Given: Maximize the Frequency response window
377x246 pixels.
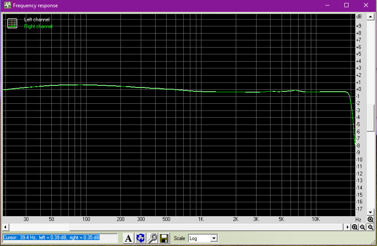Looking at the screenshot, I should click(x=346, y=5).
